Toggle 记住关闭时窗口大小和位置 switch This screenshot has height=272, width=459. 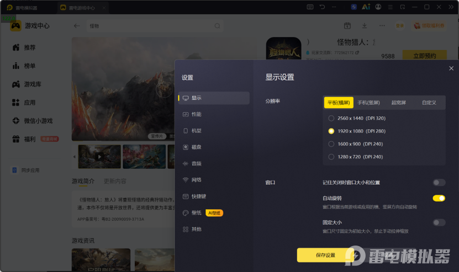point(439,183)
